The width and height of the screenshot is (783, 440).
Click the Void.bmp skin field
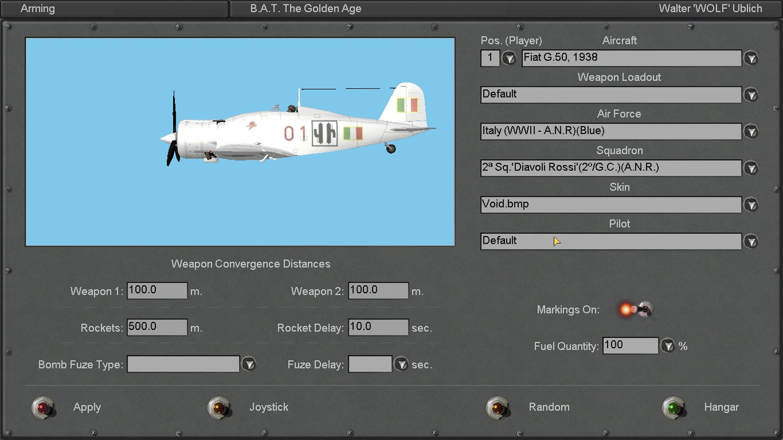click(x=611, y=205)
